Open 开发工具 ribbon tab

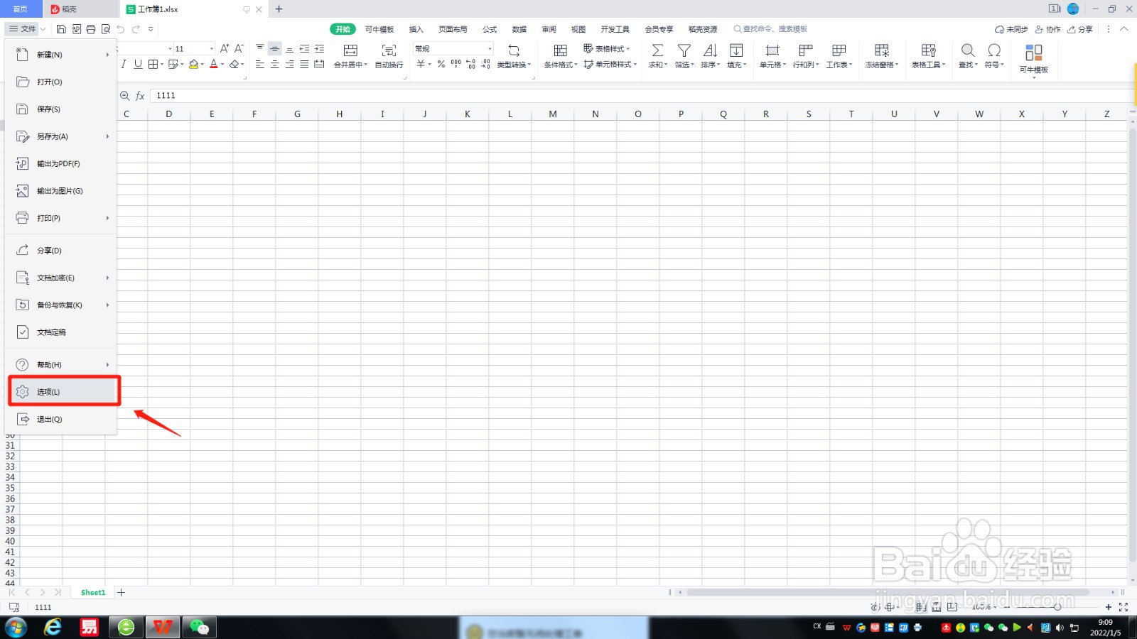(615, 29)
